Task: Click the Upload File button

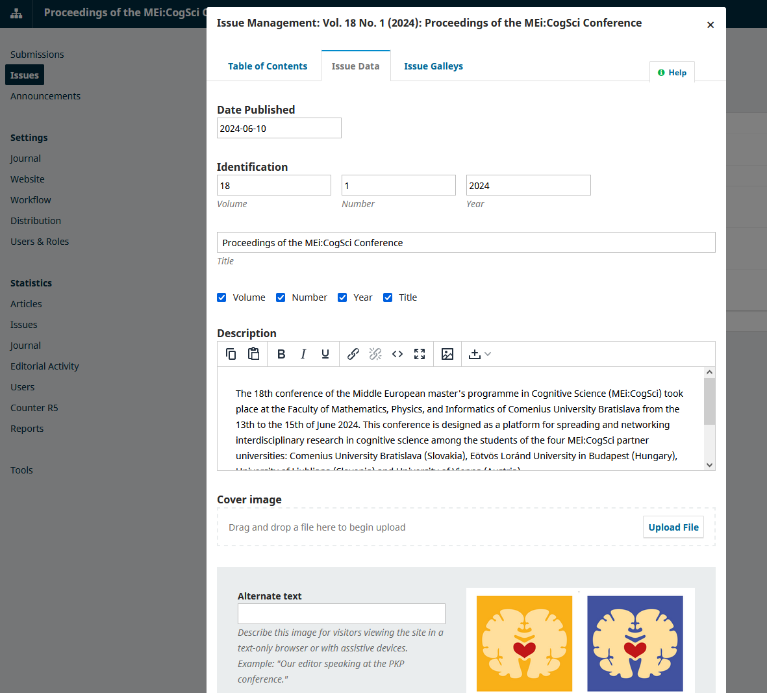Action: click(x=673, y=527)
